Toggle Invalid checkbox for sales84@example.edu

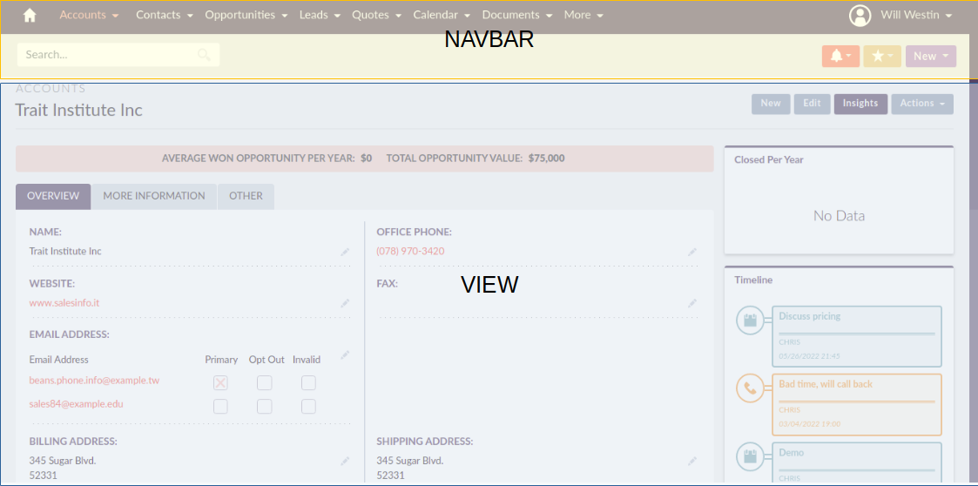pyautogui.click(x=308, y=406)
